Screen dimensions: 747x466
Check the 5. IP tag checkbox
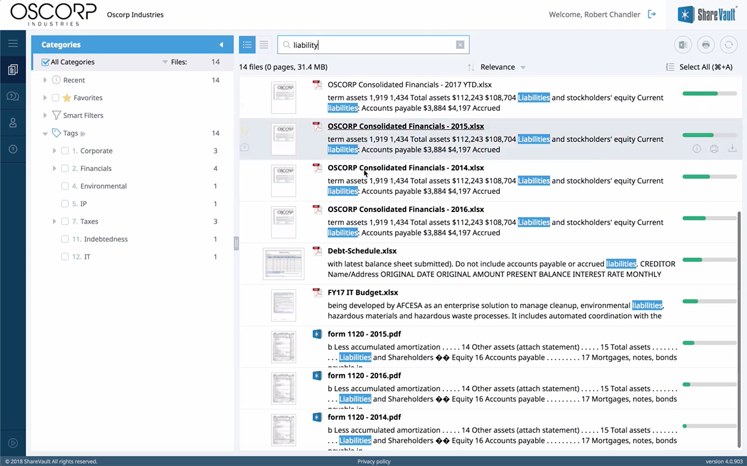point(65,204)
